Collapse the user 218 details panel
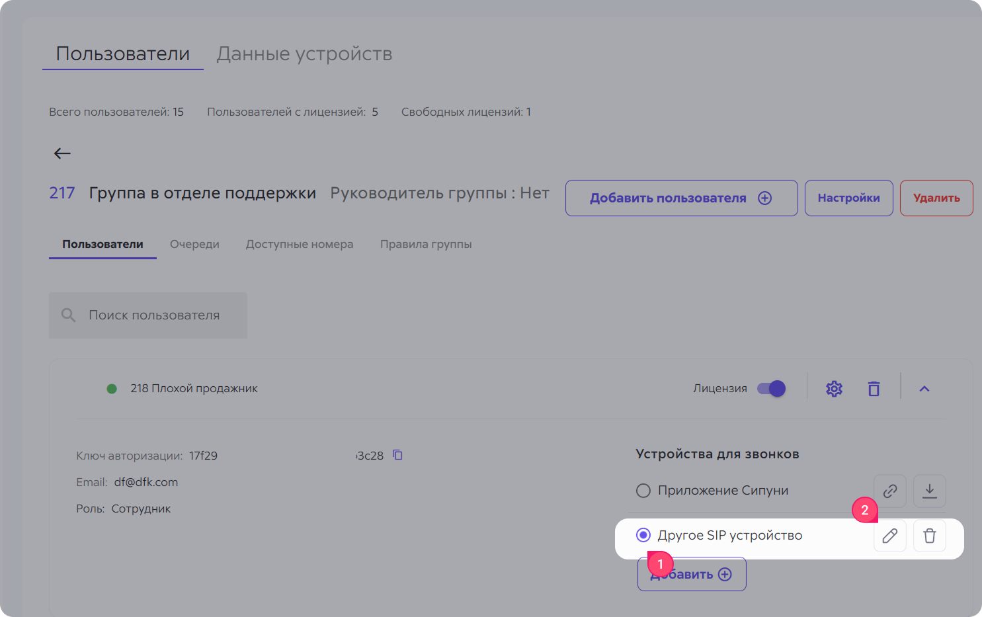The height and width of the screenshot is (617, 982). pos(924,389)
